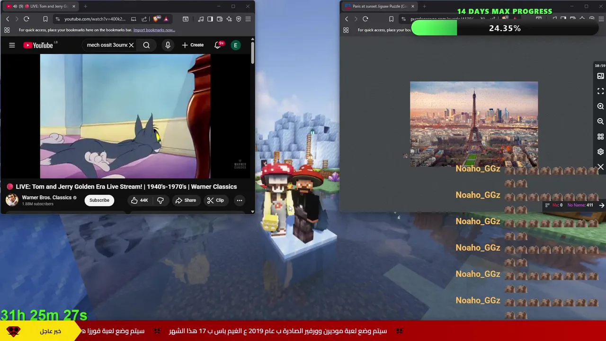Search with voice using the microphone

point(168,45)
